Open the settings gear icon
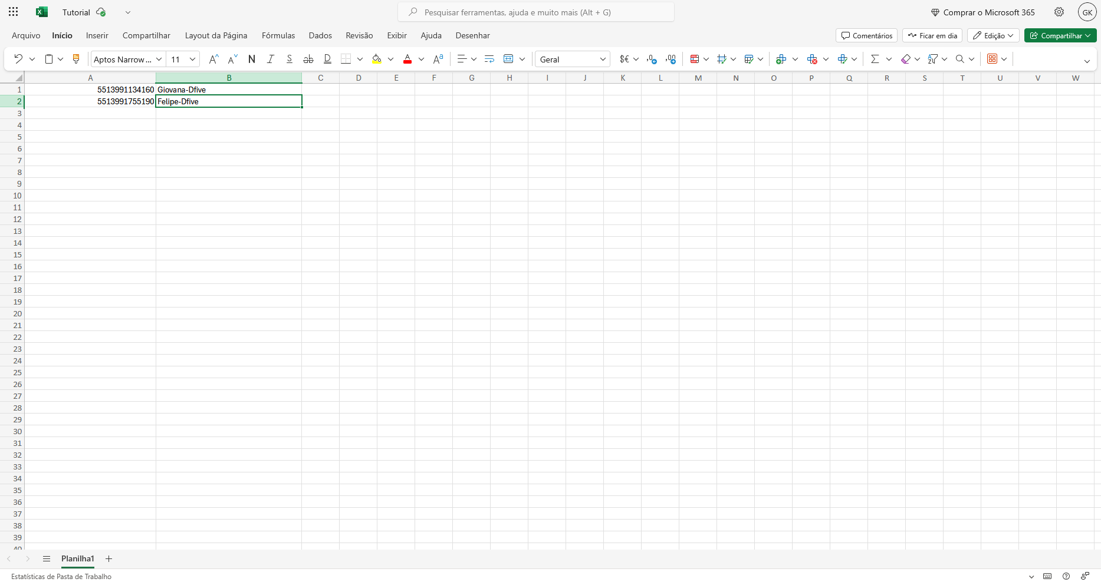 pos(1059,12)
